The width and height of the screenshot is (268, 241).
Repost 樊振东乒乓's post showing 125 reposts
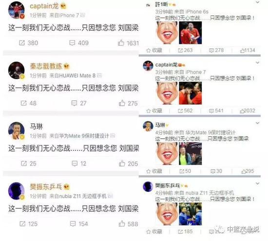(28, 224)
